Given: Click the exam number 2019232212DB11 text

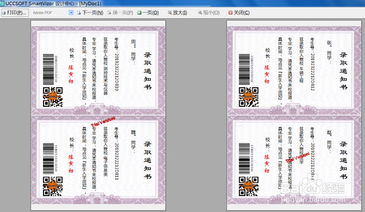Looking at the screenshot, I should coord(117,161).
